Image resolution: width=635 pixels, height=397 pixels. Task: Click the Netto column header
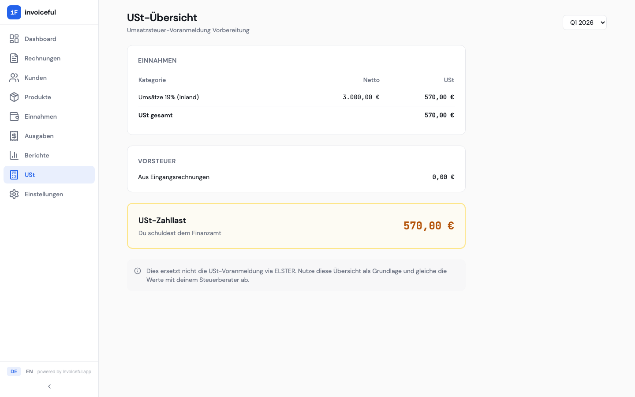[x=371, y=80]
